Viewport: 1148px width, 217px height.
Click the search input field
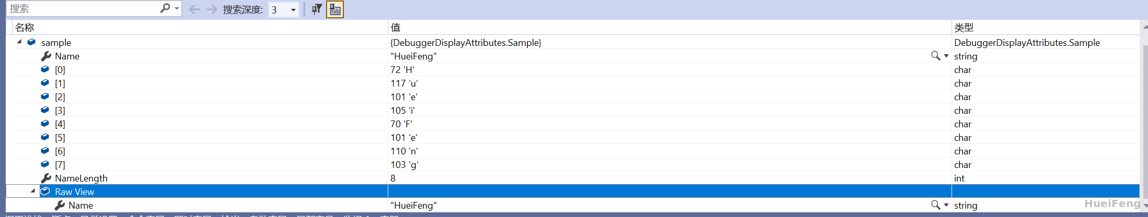click(84, 9)
